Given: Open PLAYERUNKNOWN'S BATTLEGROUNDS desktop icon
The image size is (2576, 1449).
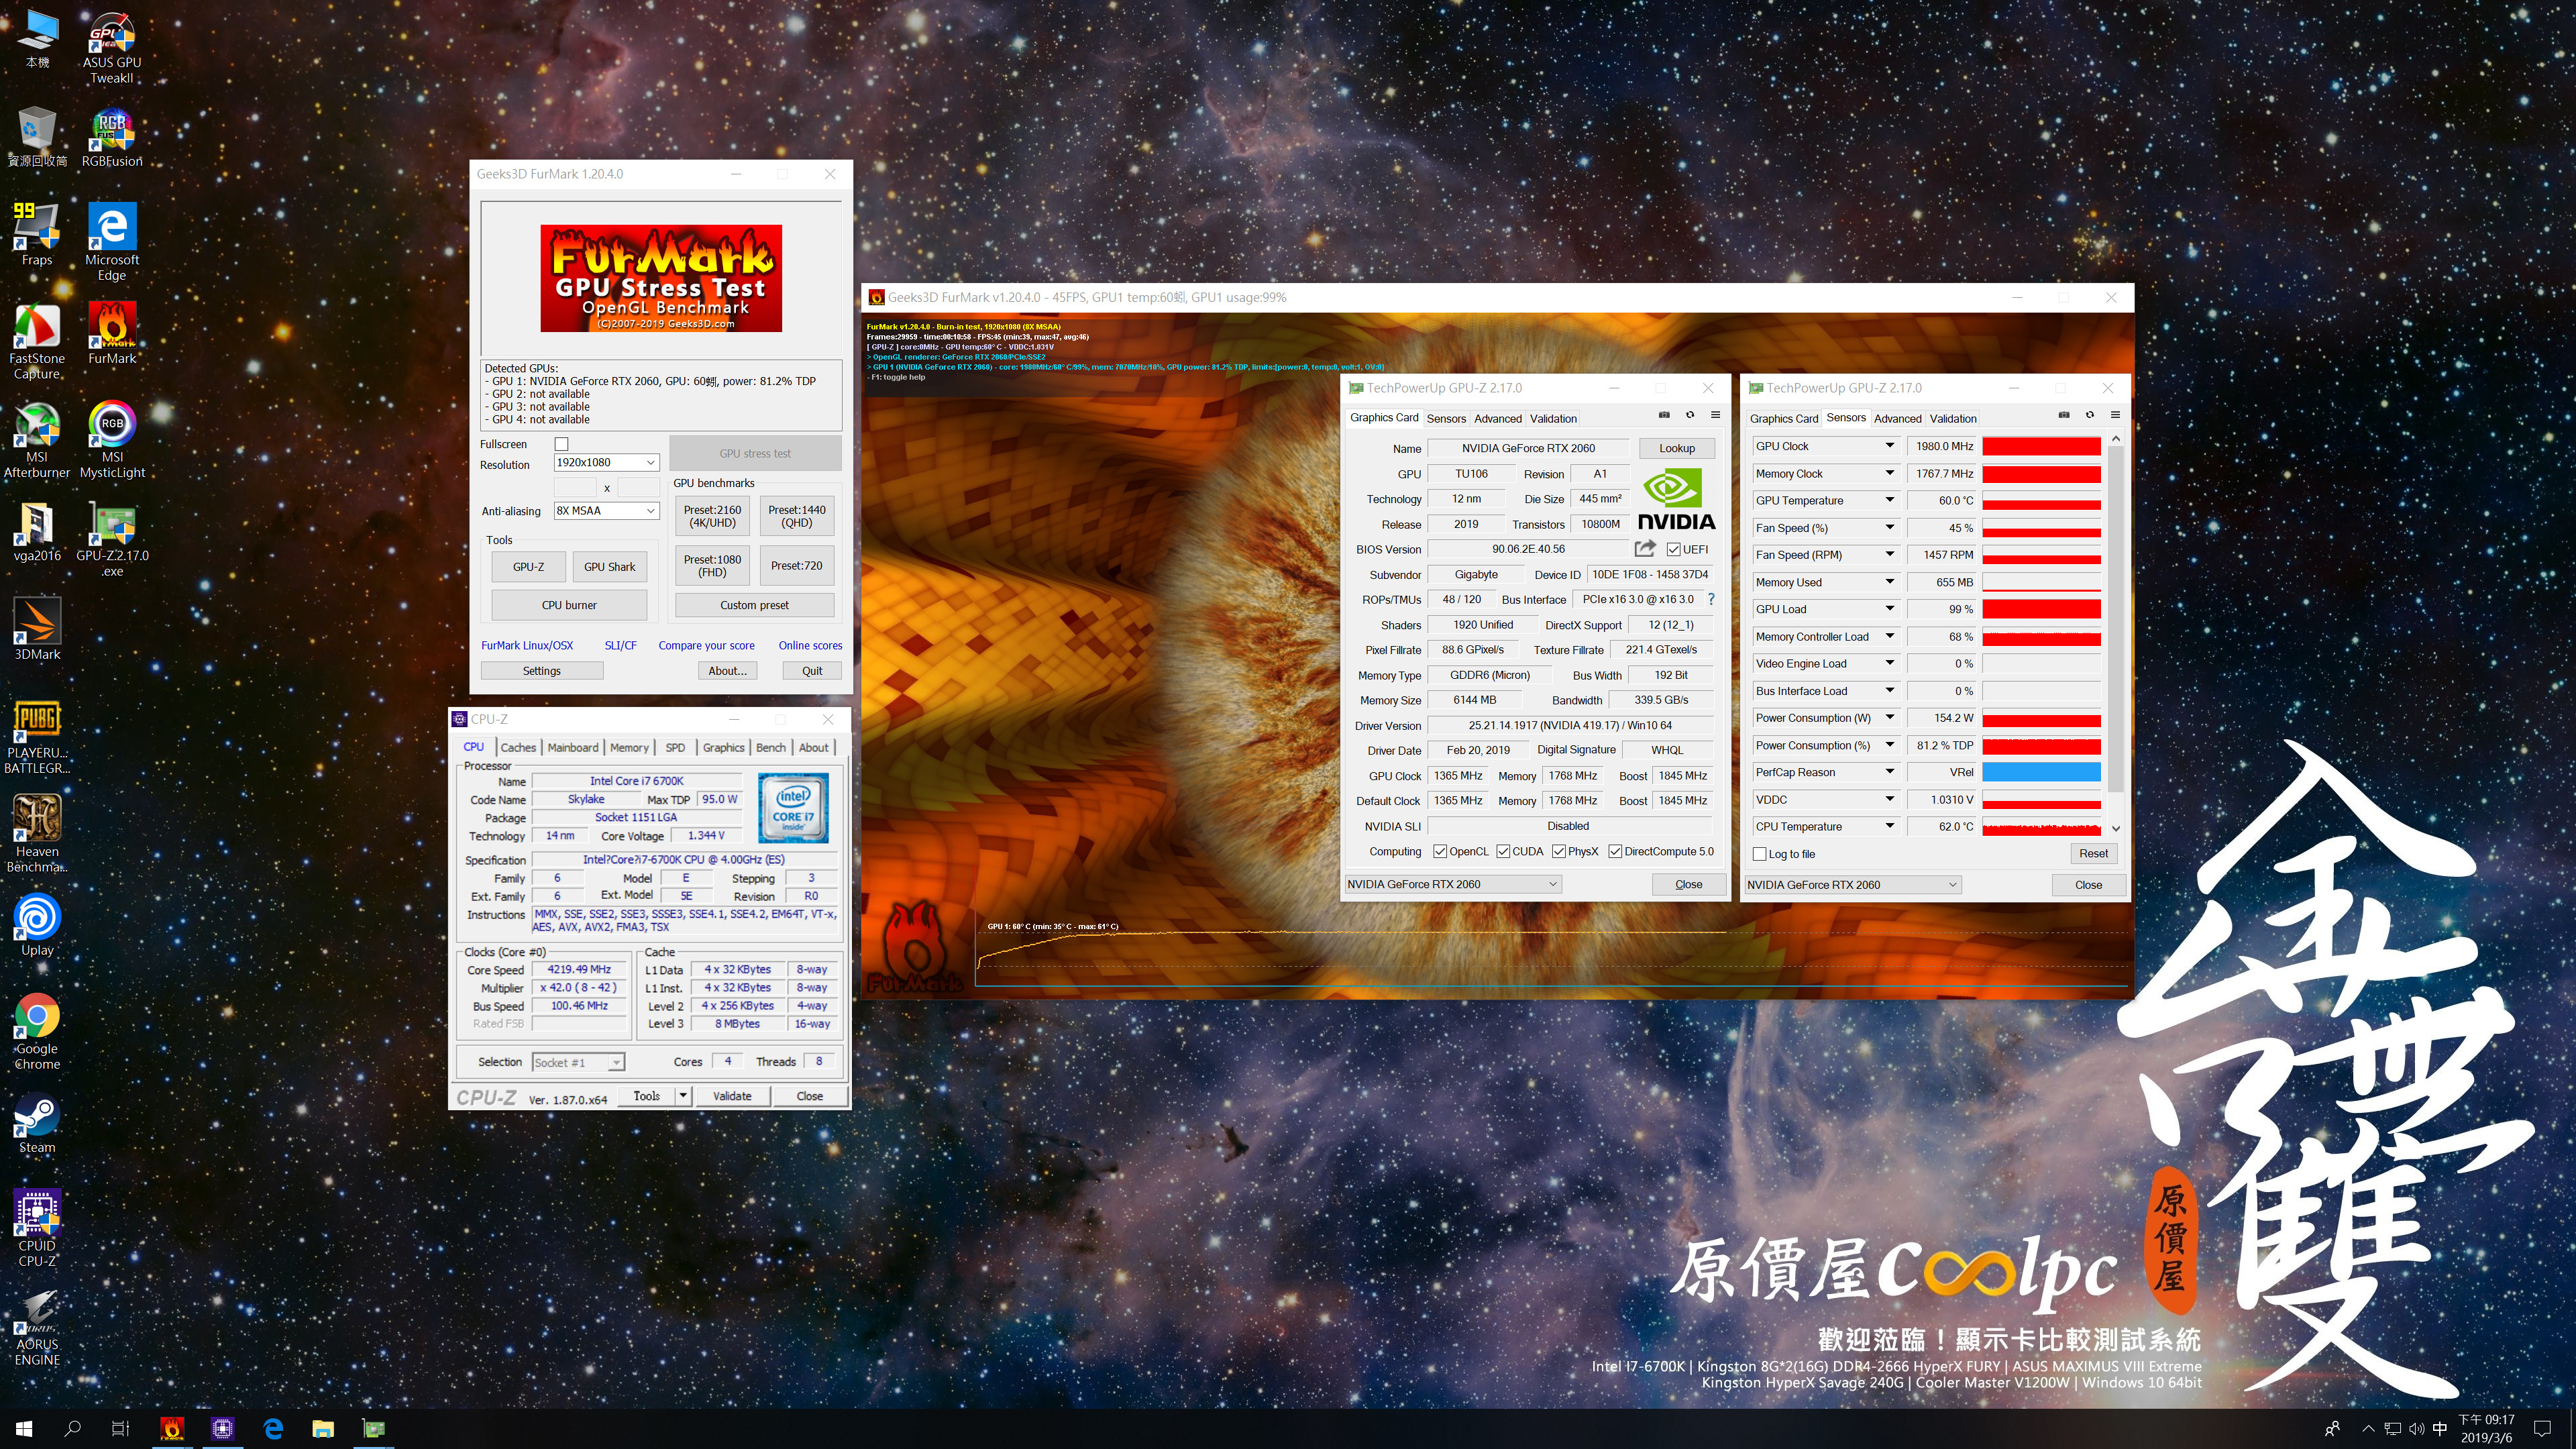Looking at the screenshot, I should tap(37, 736).
